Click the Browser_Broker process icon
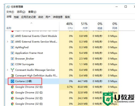This screenshot has height=106, width=135. (12, 59)
